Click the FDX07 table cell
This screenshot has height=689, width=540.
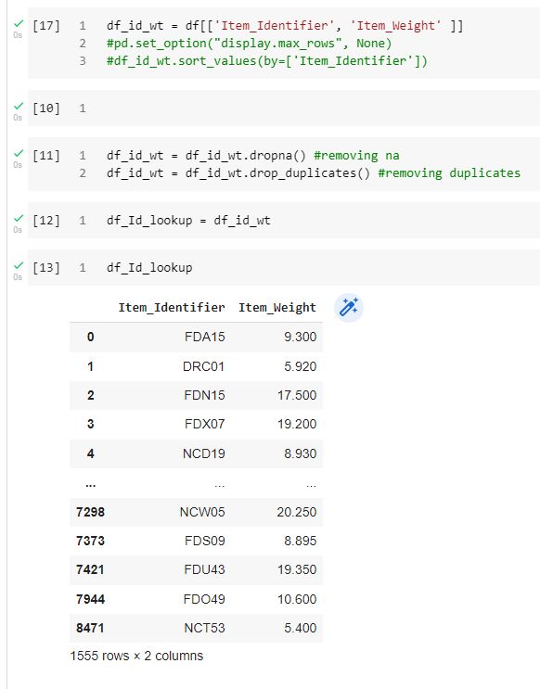coord(205,424)
